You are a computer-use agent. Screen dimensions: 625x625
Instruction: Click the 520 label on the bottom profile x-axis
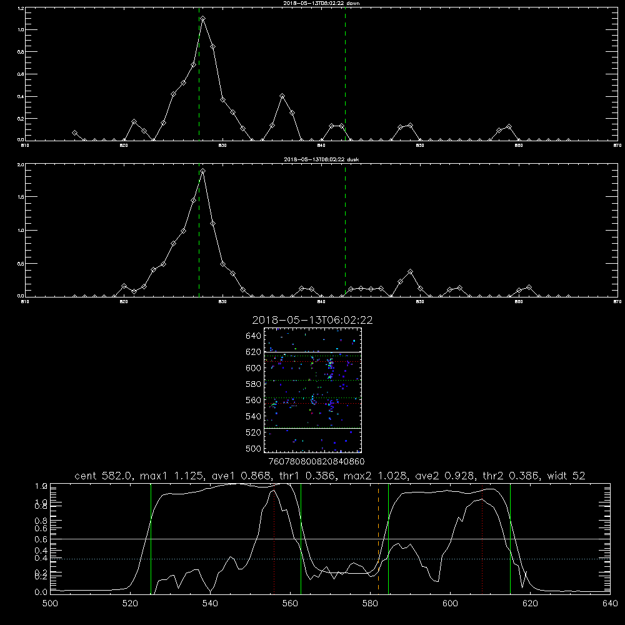point(130,604)
